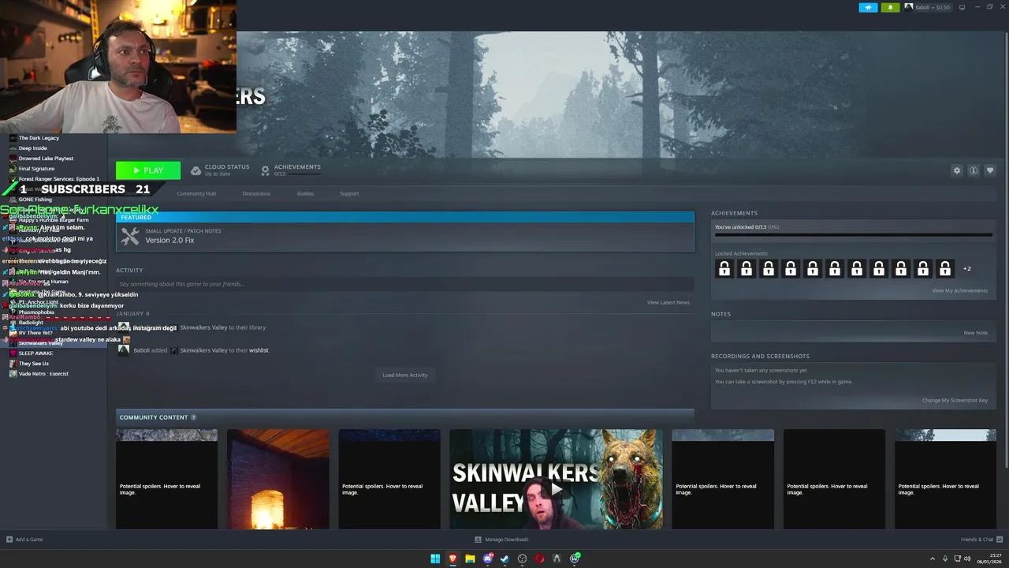The height and width of the screenshot is (568, 1009).
Task: Click Add a Game
Action: [x=24, y=540]
